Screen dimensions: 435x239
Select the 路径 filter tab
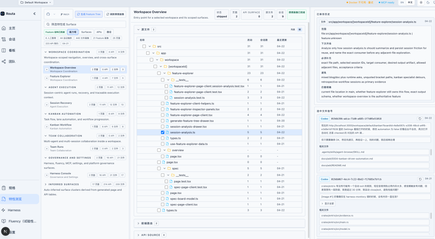tap(109, 32)
